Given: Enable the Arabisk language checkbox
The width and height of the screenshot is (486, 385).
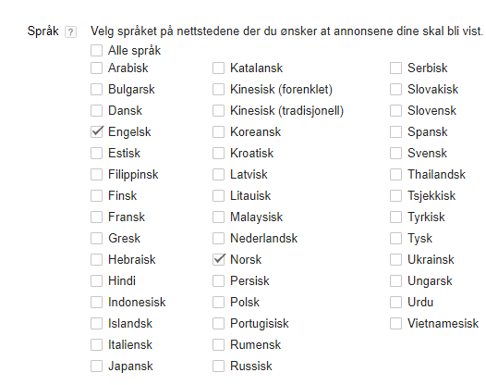Looking at the screenshot, I should 96,68.
